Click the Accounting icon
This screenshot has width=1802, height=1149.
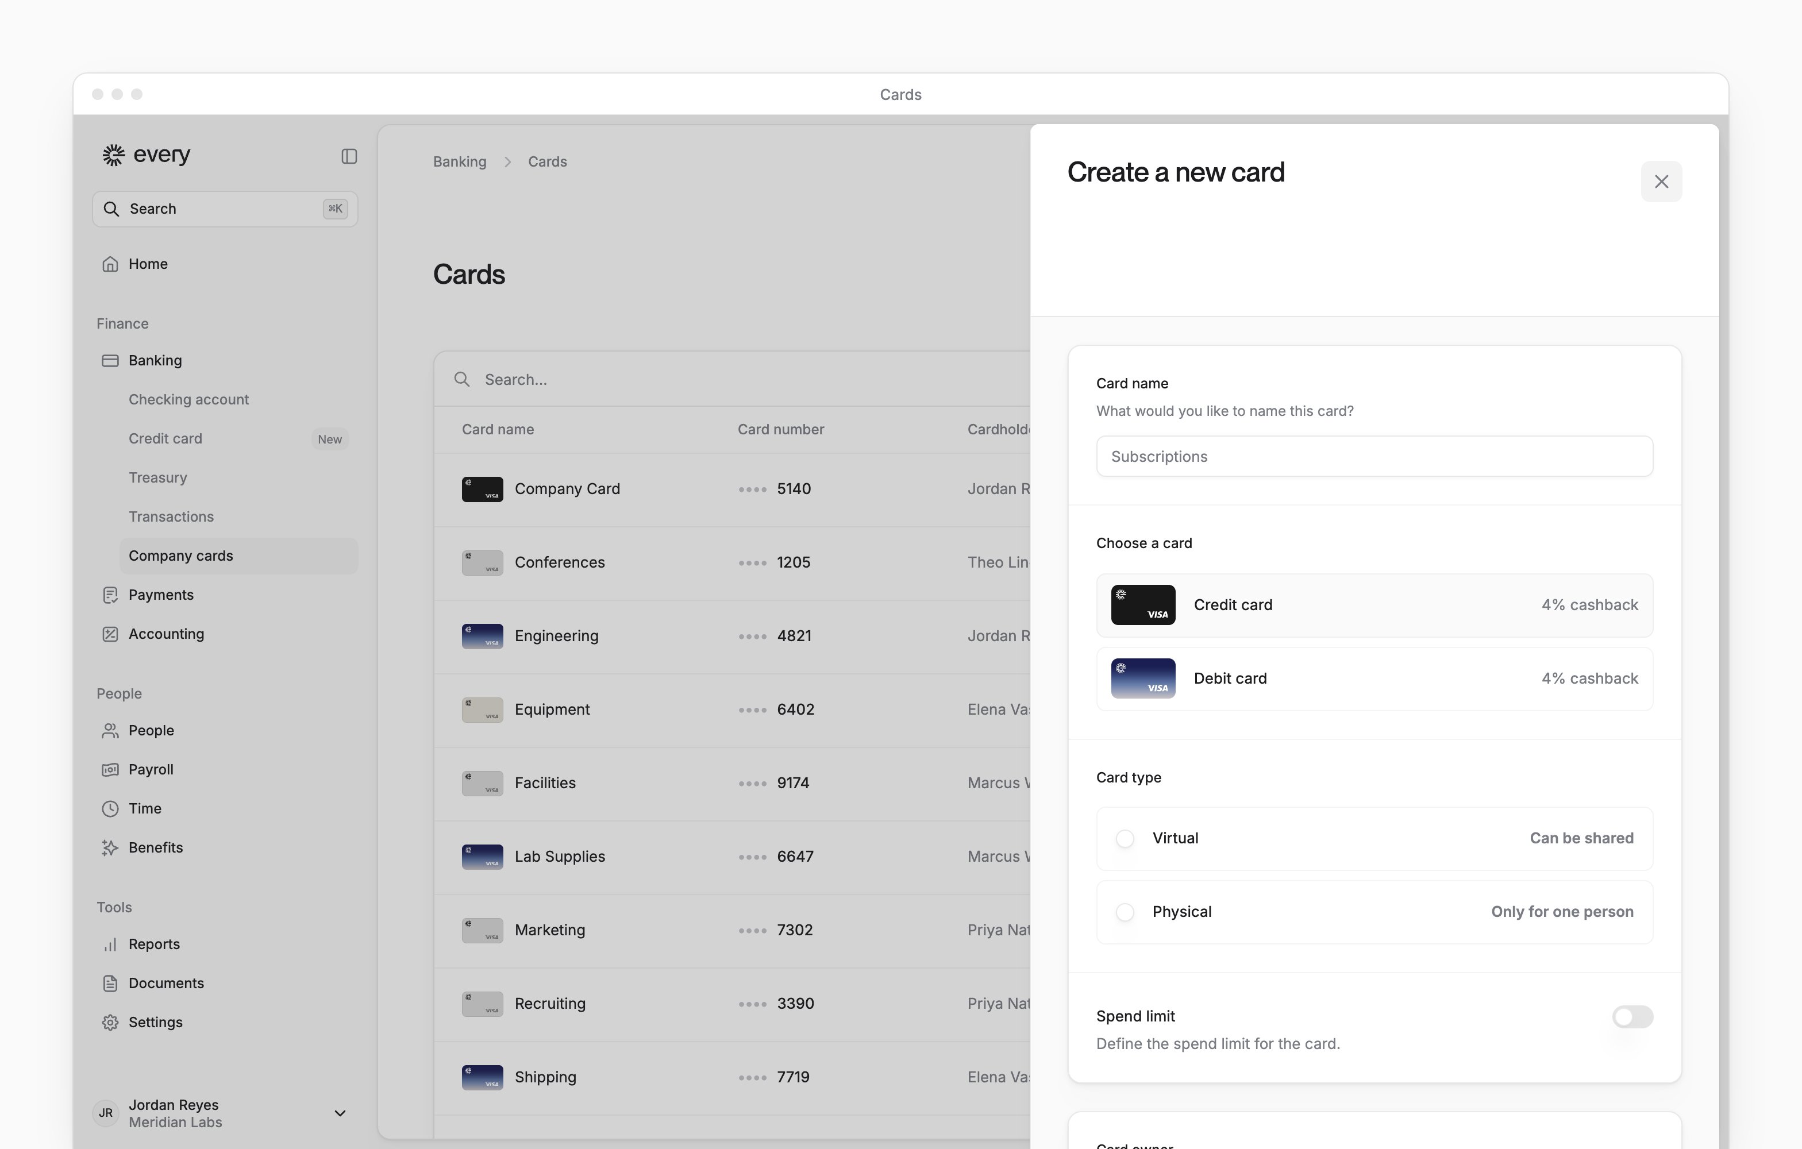pos(110,634)
